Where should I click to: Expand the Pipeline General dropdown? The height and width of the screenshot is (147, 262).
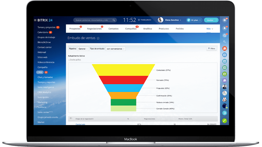83,49
